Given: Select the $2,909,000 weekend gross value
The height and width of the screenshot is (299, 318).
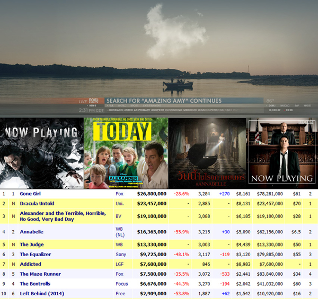Looking at the screenshot, I should tap(153, 294).
